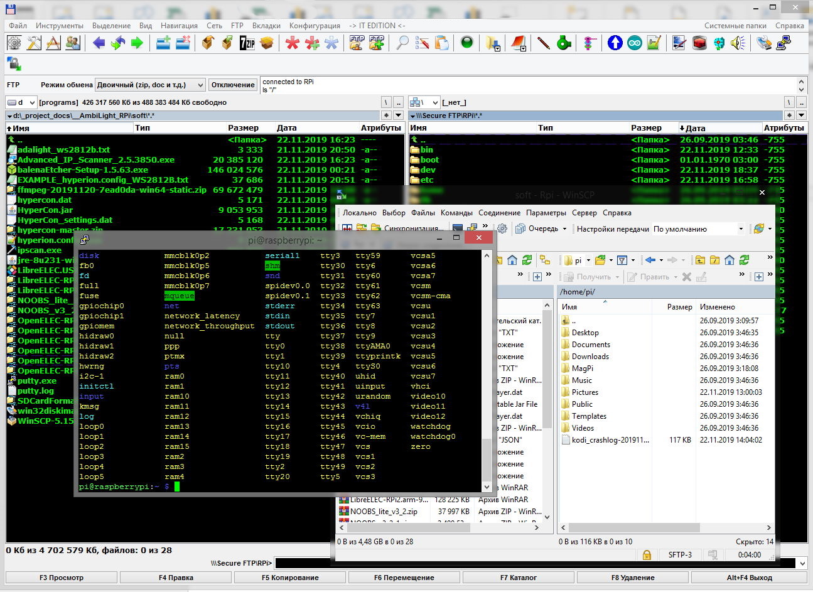The image size is (813, 592).
Task: Click the speaker sound icon
Action: [738, 43]
